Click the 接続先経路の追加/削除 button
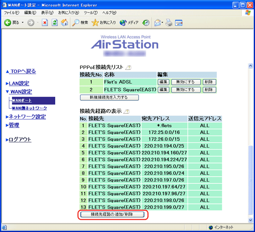 pyautogui.click(x=112, y=215)
